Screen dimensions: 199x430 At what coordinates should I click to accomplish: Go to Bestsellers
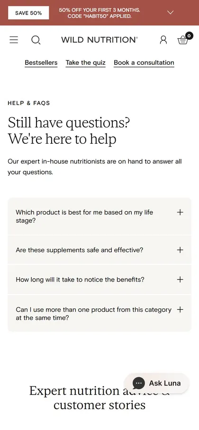tap(41, 63)
